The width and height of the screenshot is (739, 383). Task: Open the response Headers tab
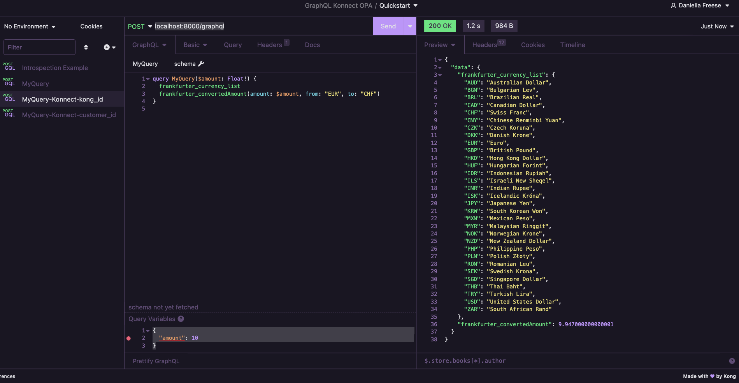pos(489,45)
